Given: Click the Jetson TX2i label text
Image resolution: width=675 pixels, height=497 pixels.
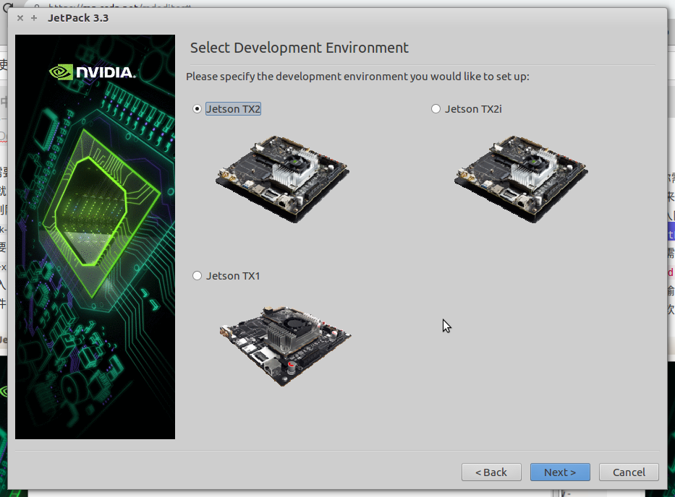Looking at the screenshot, I should (x=473, y=109).
